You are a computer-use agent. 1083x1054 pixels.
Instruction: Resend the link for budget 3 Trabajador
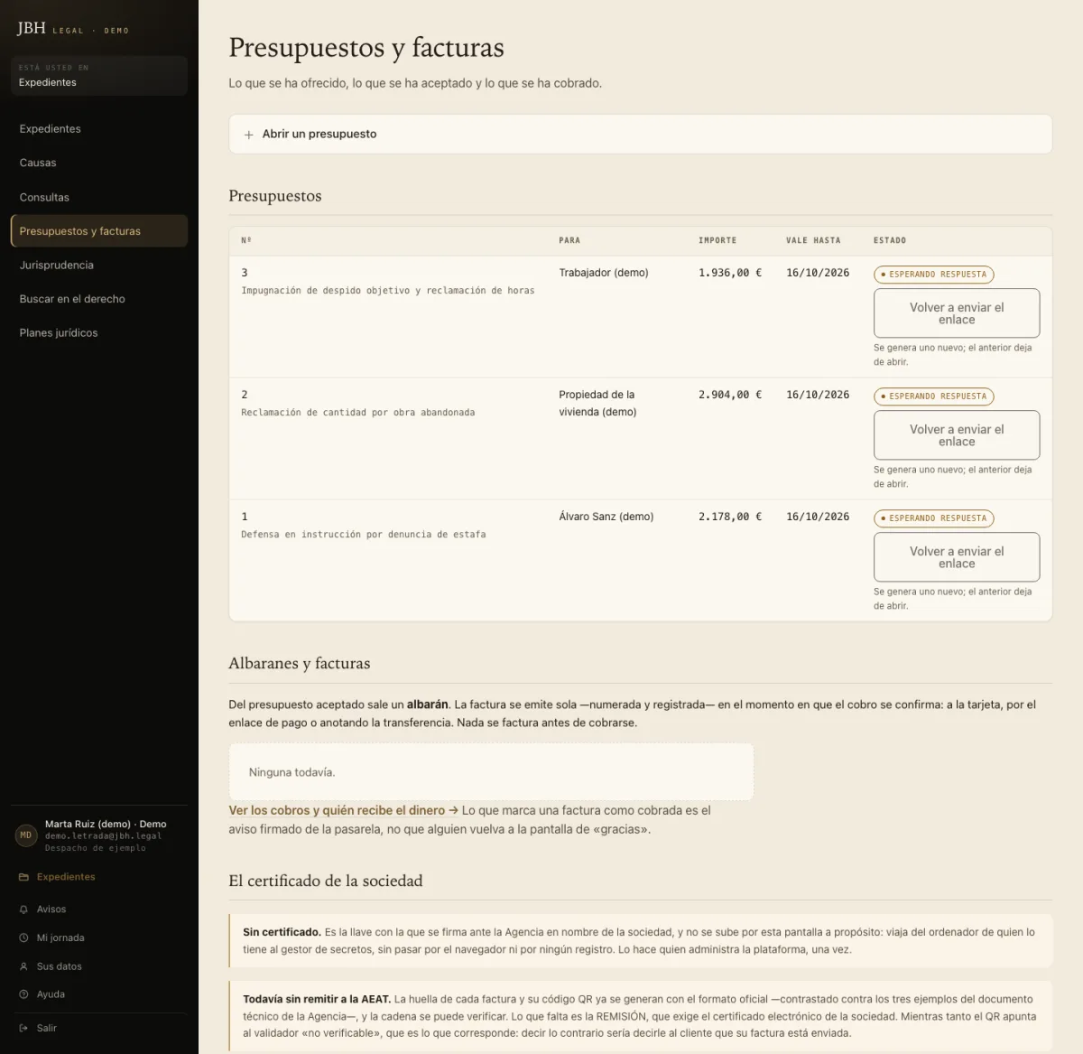(957, 313)
